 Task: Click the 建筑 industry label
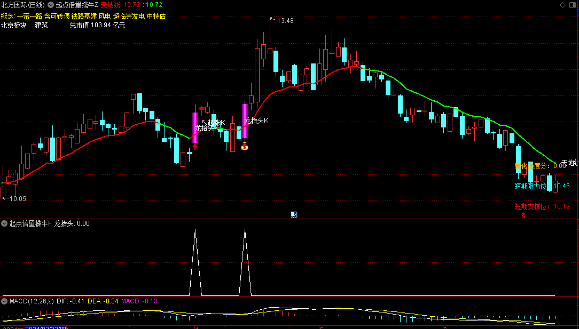click(x=41, y=26)
